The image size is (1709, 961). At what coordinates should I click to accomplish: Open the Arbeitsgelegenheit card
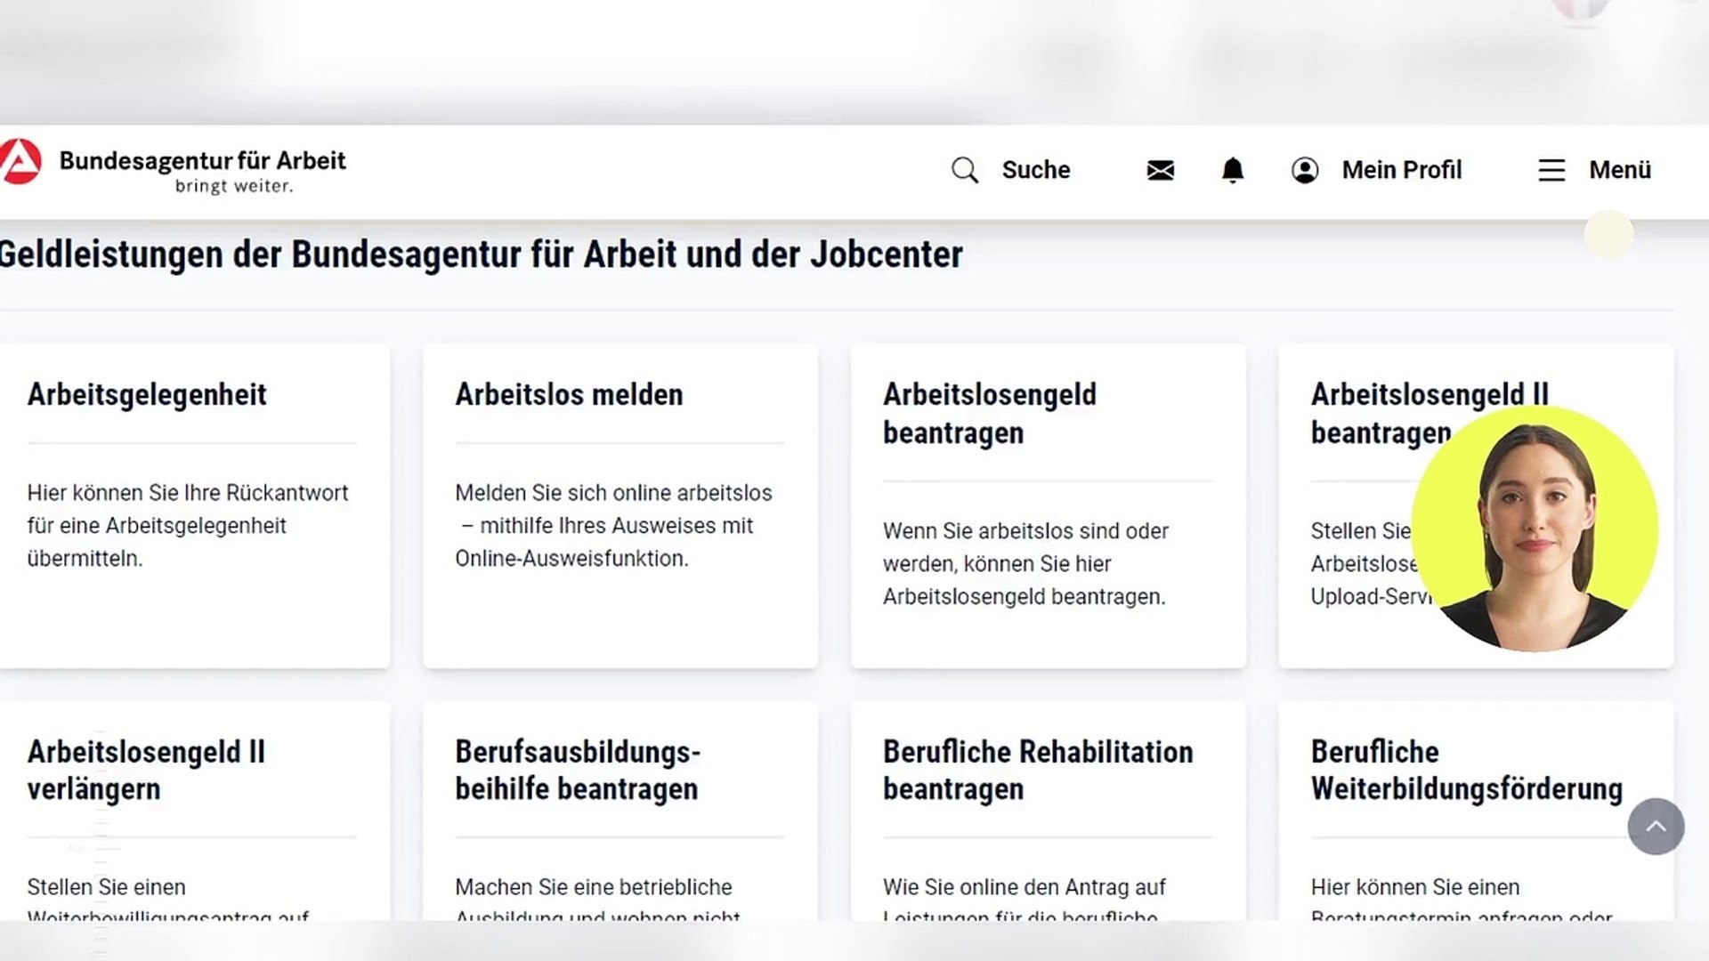[193, 505]
